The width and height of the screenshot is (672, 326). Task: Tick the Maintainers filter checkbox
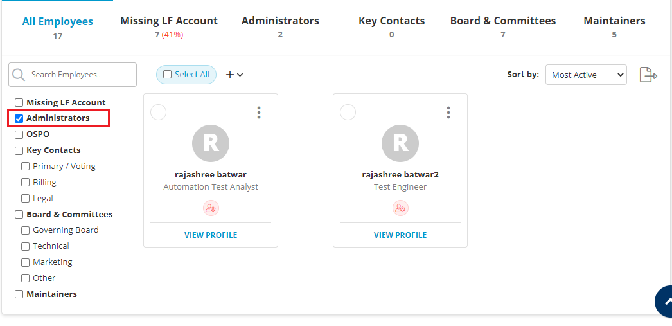pos(19,294)
